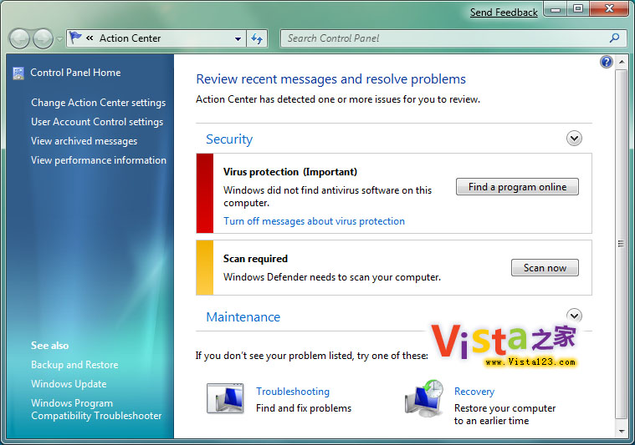Click the forward navigation arrow button
635x445 pixels.
[43, 38]
